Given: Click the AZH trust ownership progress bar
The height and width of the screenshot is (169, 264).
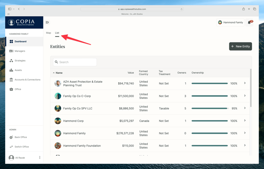Looking at the screenshot, I should click(210, 84).
